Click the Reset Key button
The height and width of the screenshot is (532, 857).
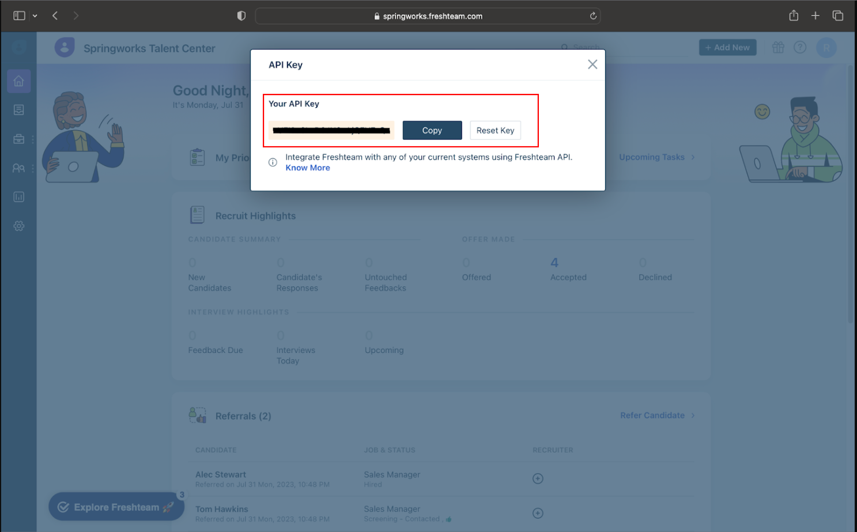[495, 130]
